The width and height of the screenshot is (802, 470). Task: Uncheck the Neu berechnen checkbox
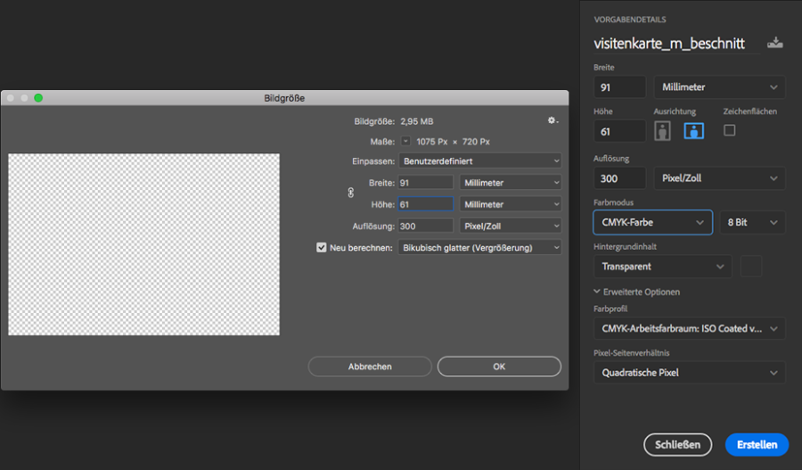(x=322, y=247)
